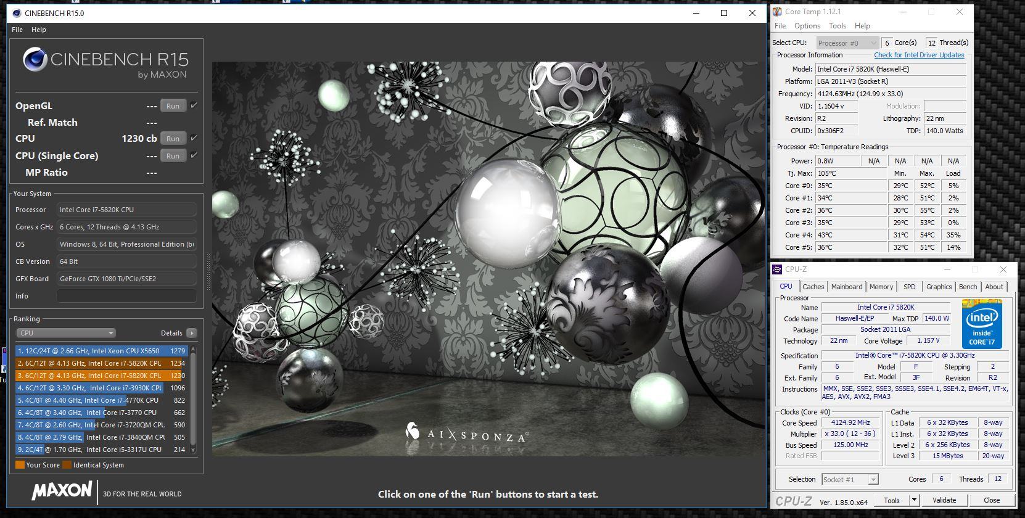Click the CPU-Z title bar icon

point(777,269)
